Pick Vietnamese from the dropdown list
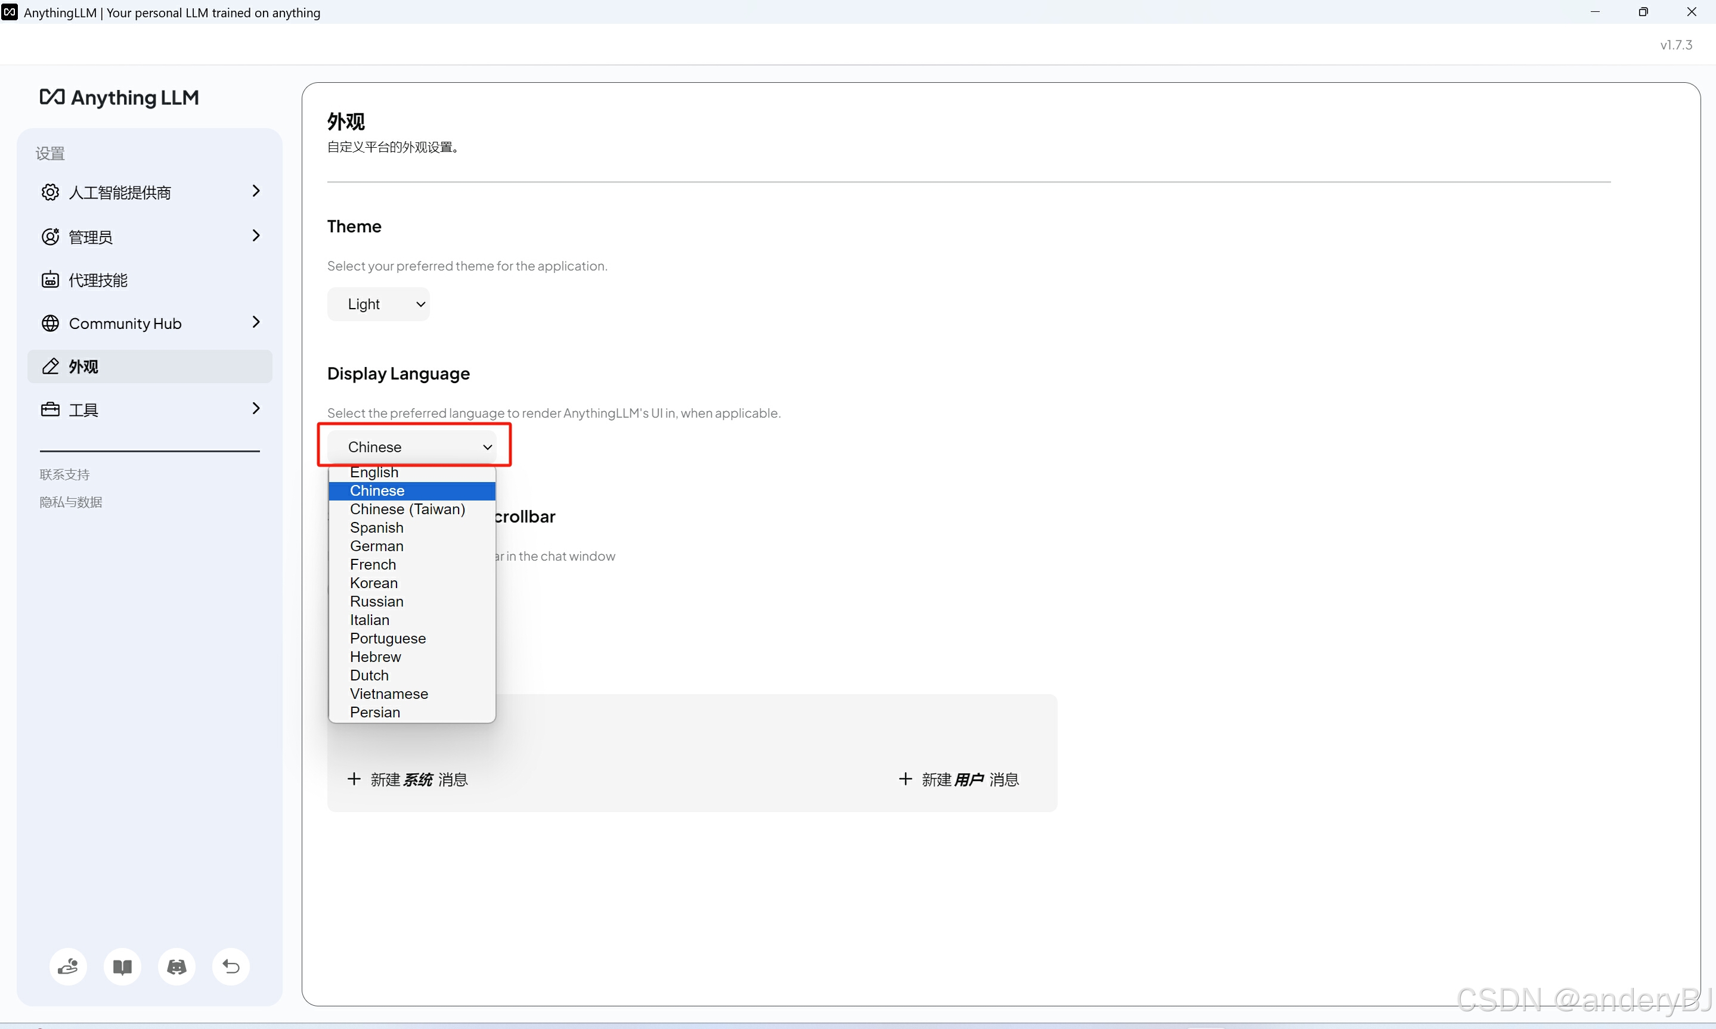The image size is (1716, 1029). click(389, 694)
